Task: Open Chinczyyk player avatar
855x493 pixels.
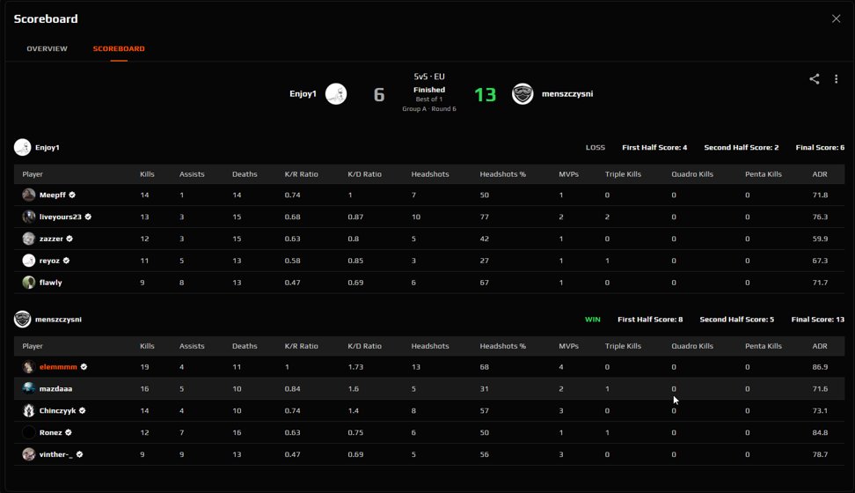Action: (x=29, y=410)
